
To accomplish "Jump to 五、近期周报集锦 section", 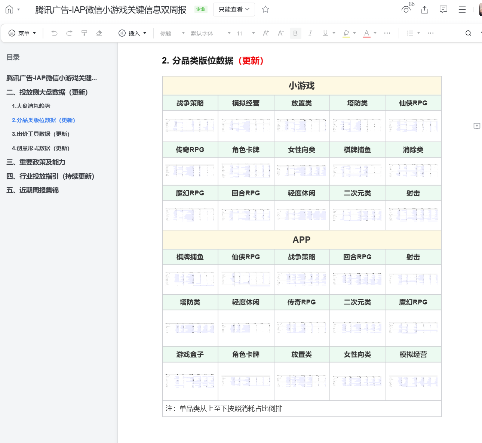I will point(33,190).
